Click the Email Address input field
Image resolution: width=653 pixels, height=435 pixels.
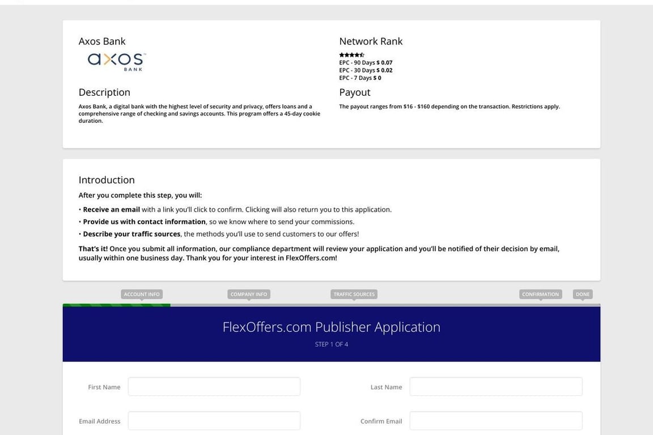tap(214, 420)
